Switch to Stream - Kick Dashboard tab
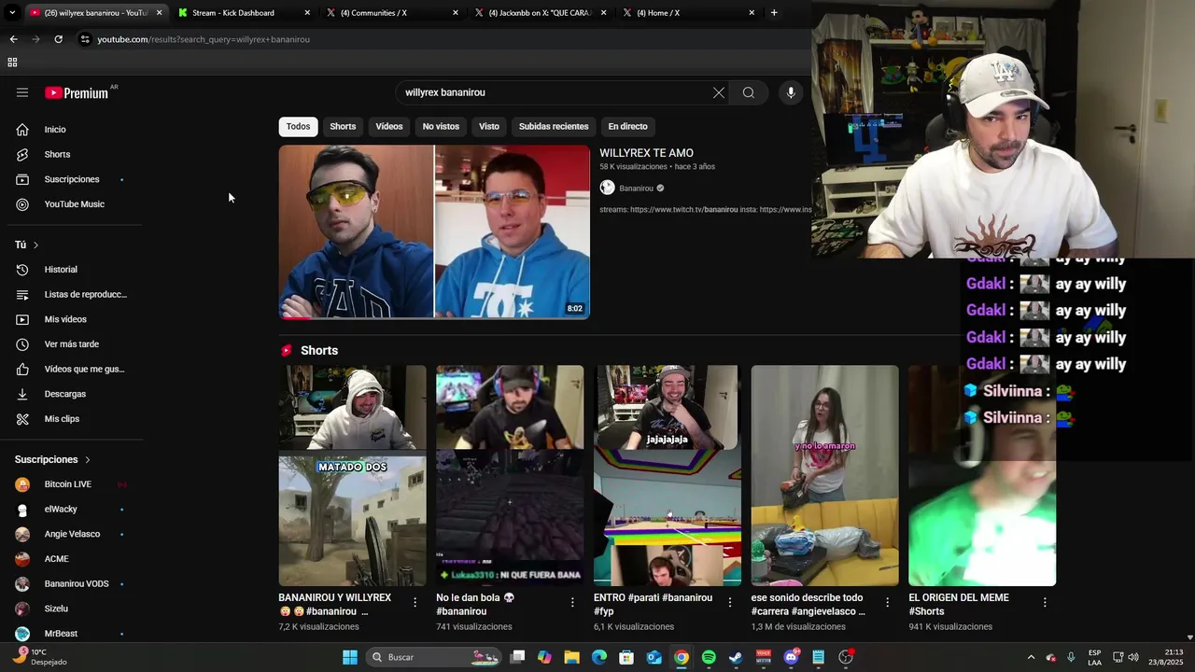 245,13
